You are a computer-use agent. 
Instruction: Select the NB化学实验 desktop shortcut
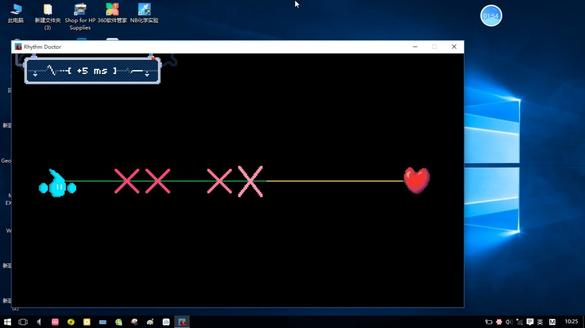coord(144,13)
